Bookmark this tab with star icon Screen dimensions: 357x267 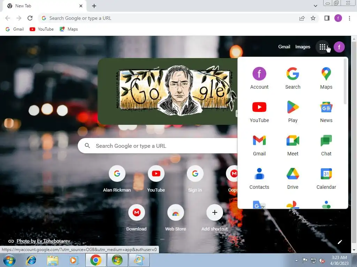[x=313, y=18]
